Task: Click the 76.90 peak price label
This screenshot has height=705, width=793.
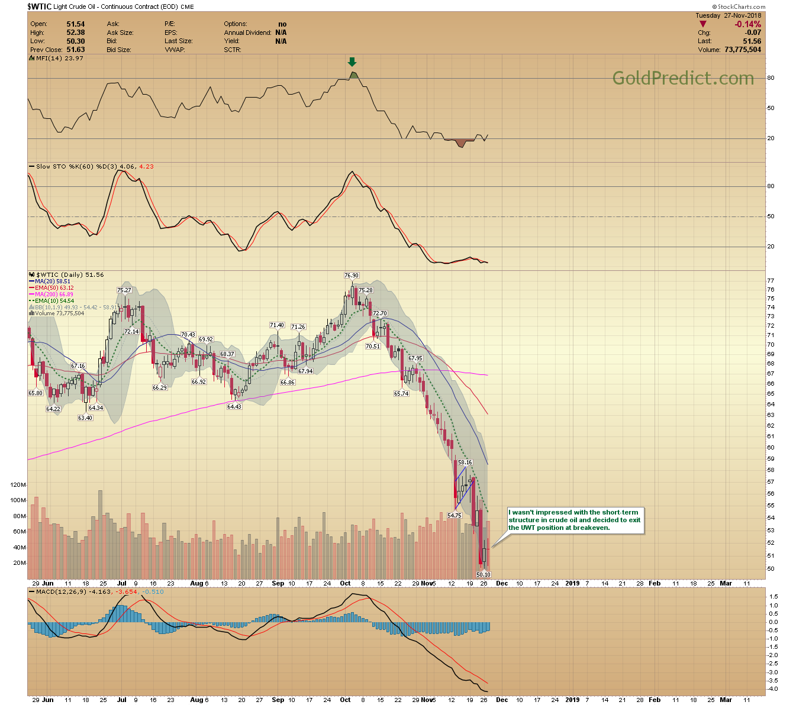Action: [x=352, y=276]
